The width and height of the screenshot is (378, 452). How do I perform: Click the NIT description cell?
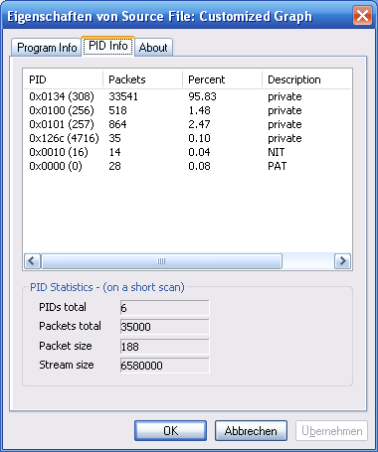click(x=277, y=152)
